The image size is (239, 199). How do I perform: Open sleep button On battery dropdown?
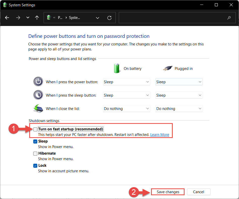127,95
